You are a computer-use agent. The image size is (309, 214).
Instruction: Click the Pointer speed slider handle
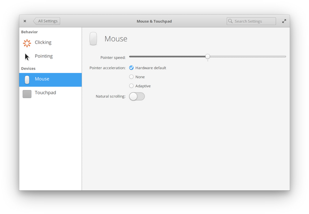pos(207,56)
